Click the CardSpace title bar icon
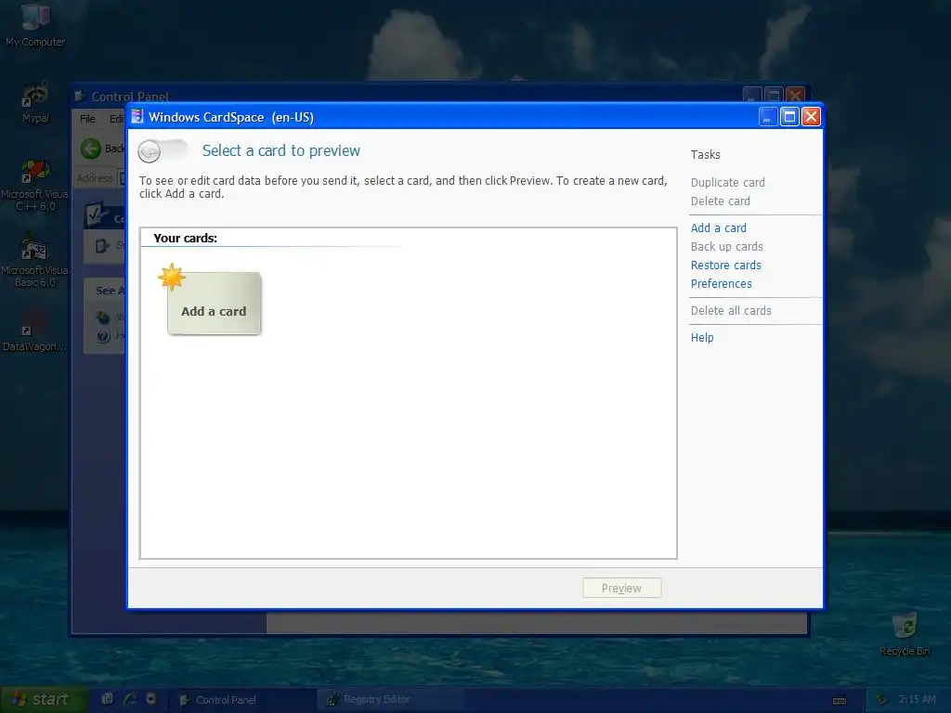Viewport: 951px width, 713px height. pyautogui.click(x=137, y=116)
